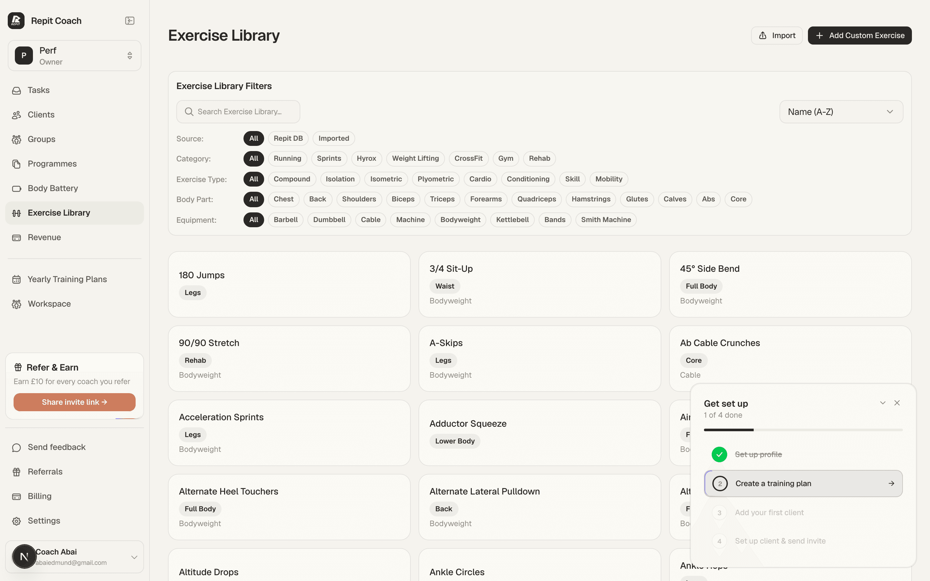930x581 pixels.
Task: Collapse the sidebar with the panel icon
Action: (130, 21)
